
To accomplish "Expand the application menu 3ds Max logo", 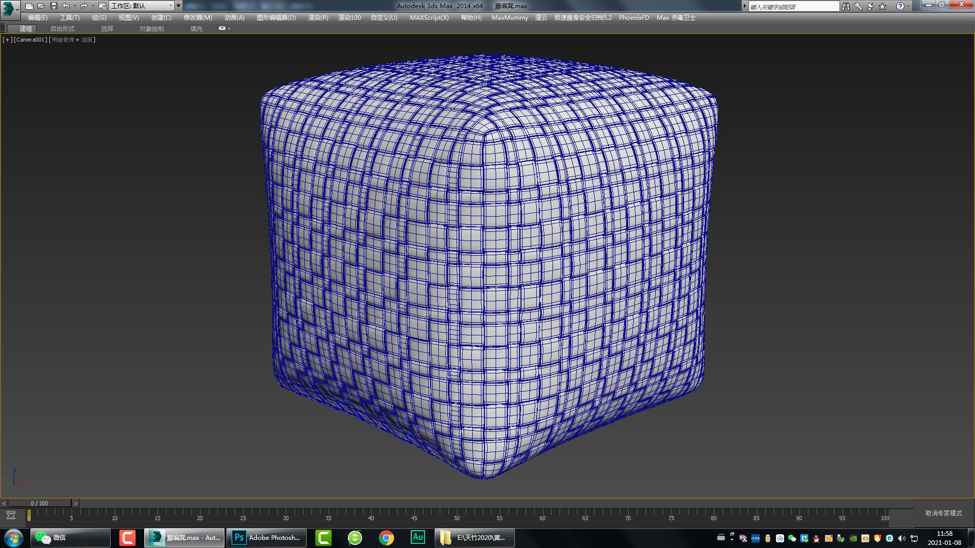I will tap(9, 8).
